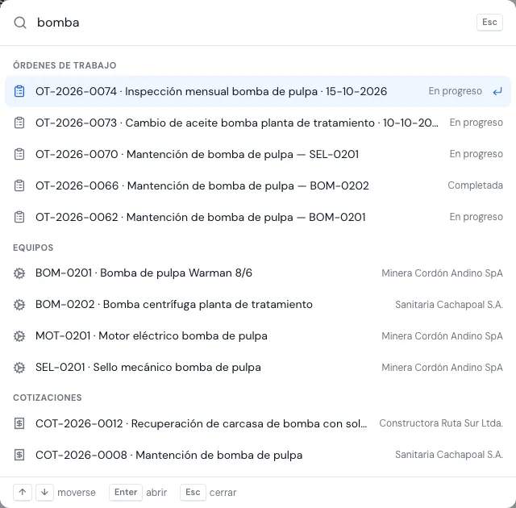Click the search field containing "bomba"

tap(253, 23)
